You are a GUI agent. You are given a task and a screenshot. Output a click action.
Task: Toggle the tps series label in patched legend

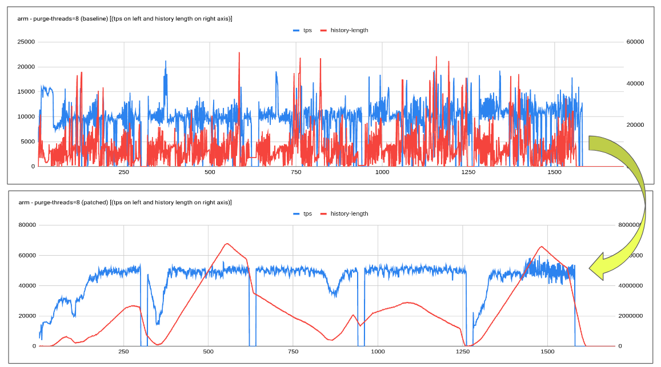[x=307, y=214]
